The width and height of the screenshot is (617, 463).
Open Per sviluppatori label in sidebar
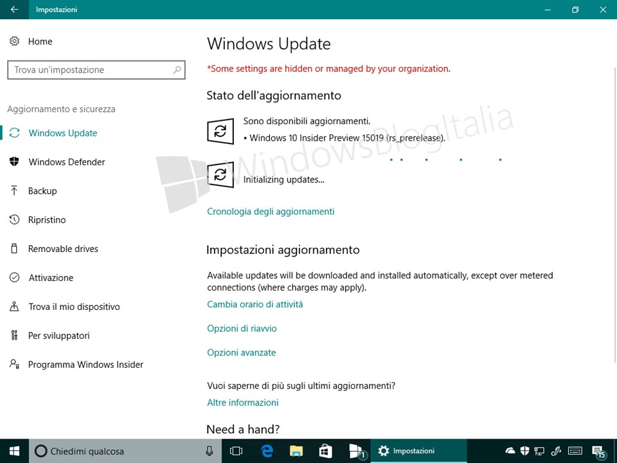(x=59, y=336)
